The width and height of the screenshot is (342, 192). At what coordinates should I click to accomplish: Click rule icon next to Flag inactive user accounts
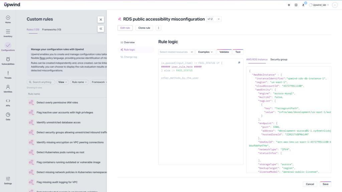31,112
